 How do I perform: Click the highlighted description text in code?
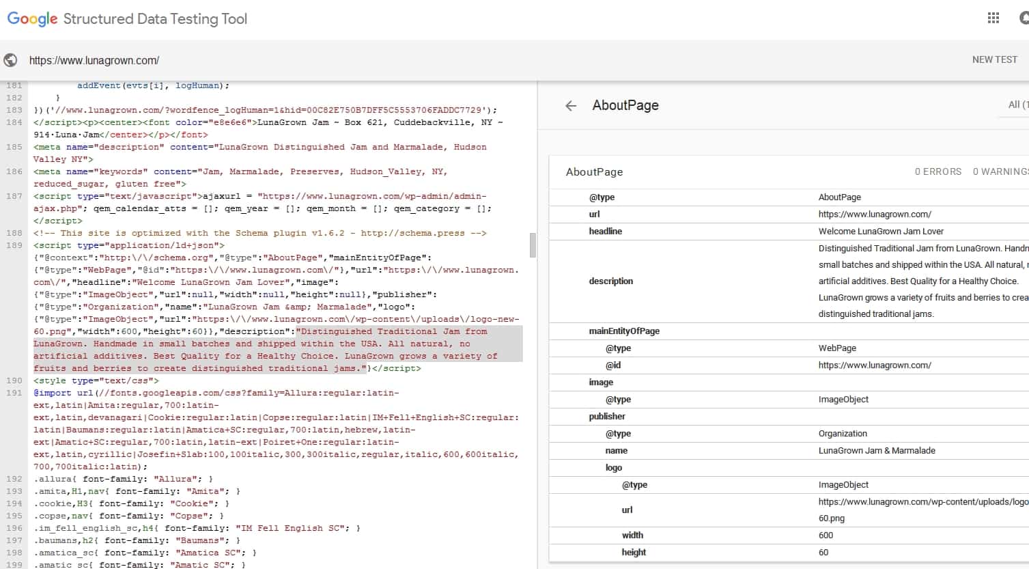click(x=278, y=350)
